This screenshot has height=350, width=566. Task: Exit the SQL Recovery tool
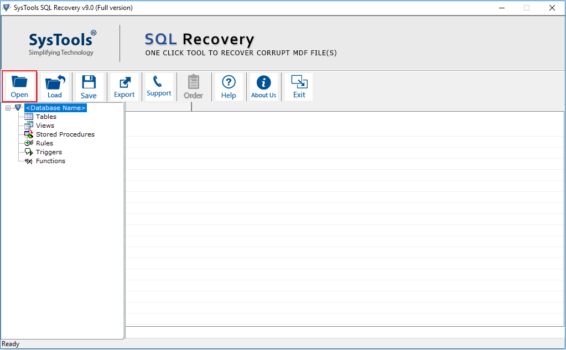(298, 86)
